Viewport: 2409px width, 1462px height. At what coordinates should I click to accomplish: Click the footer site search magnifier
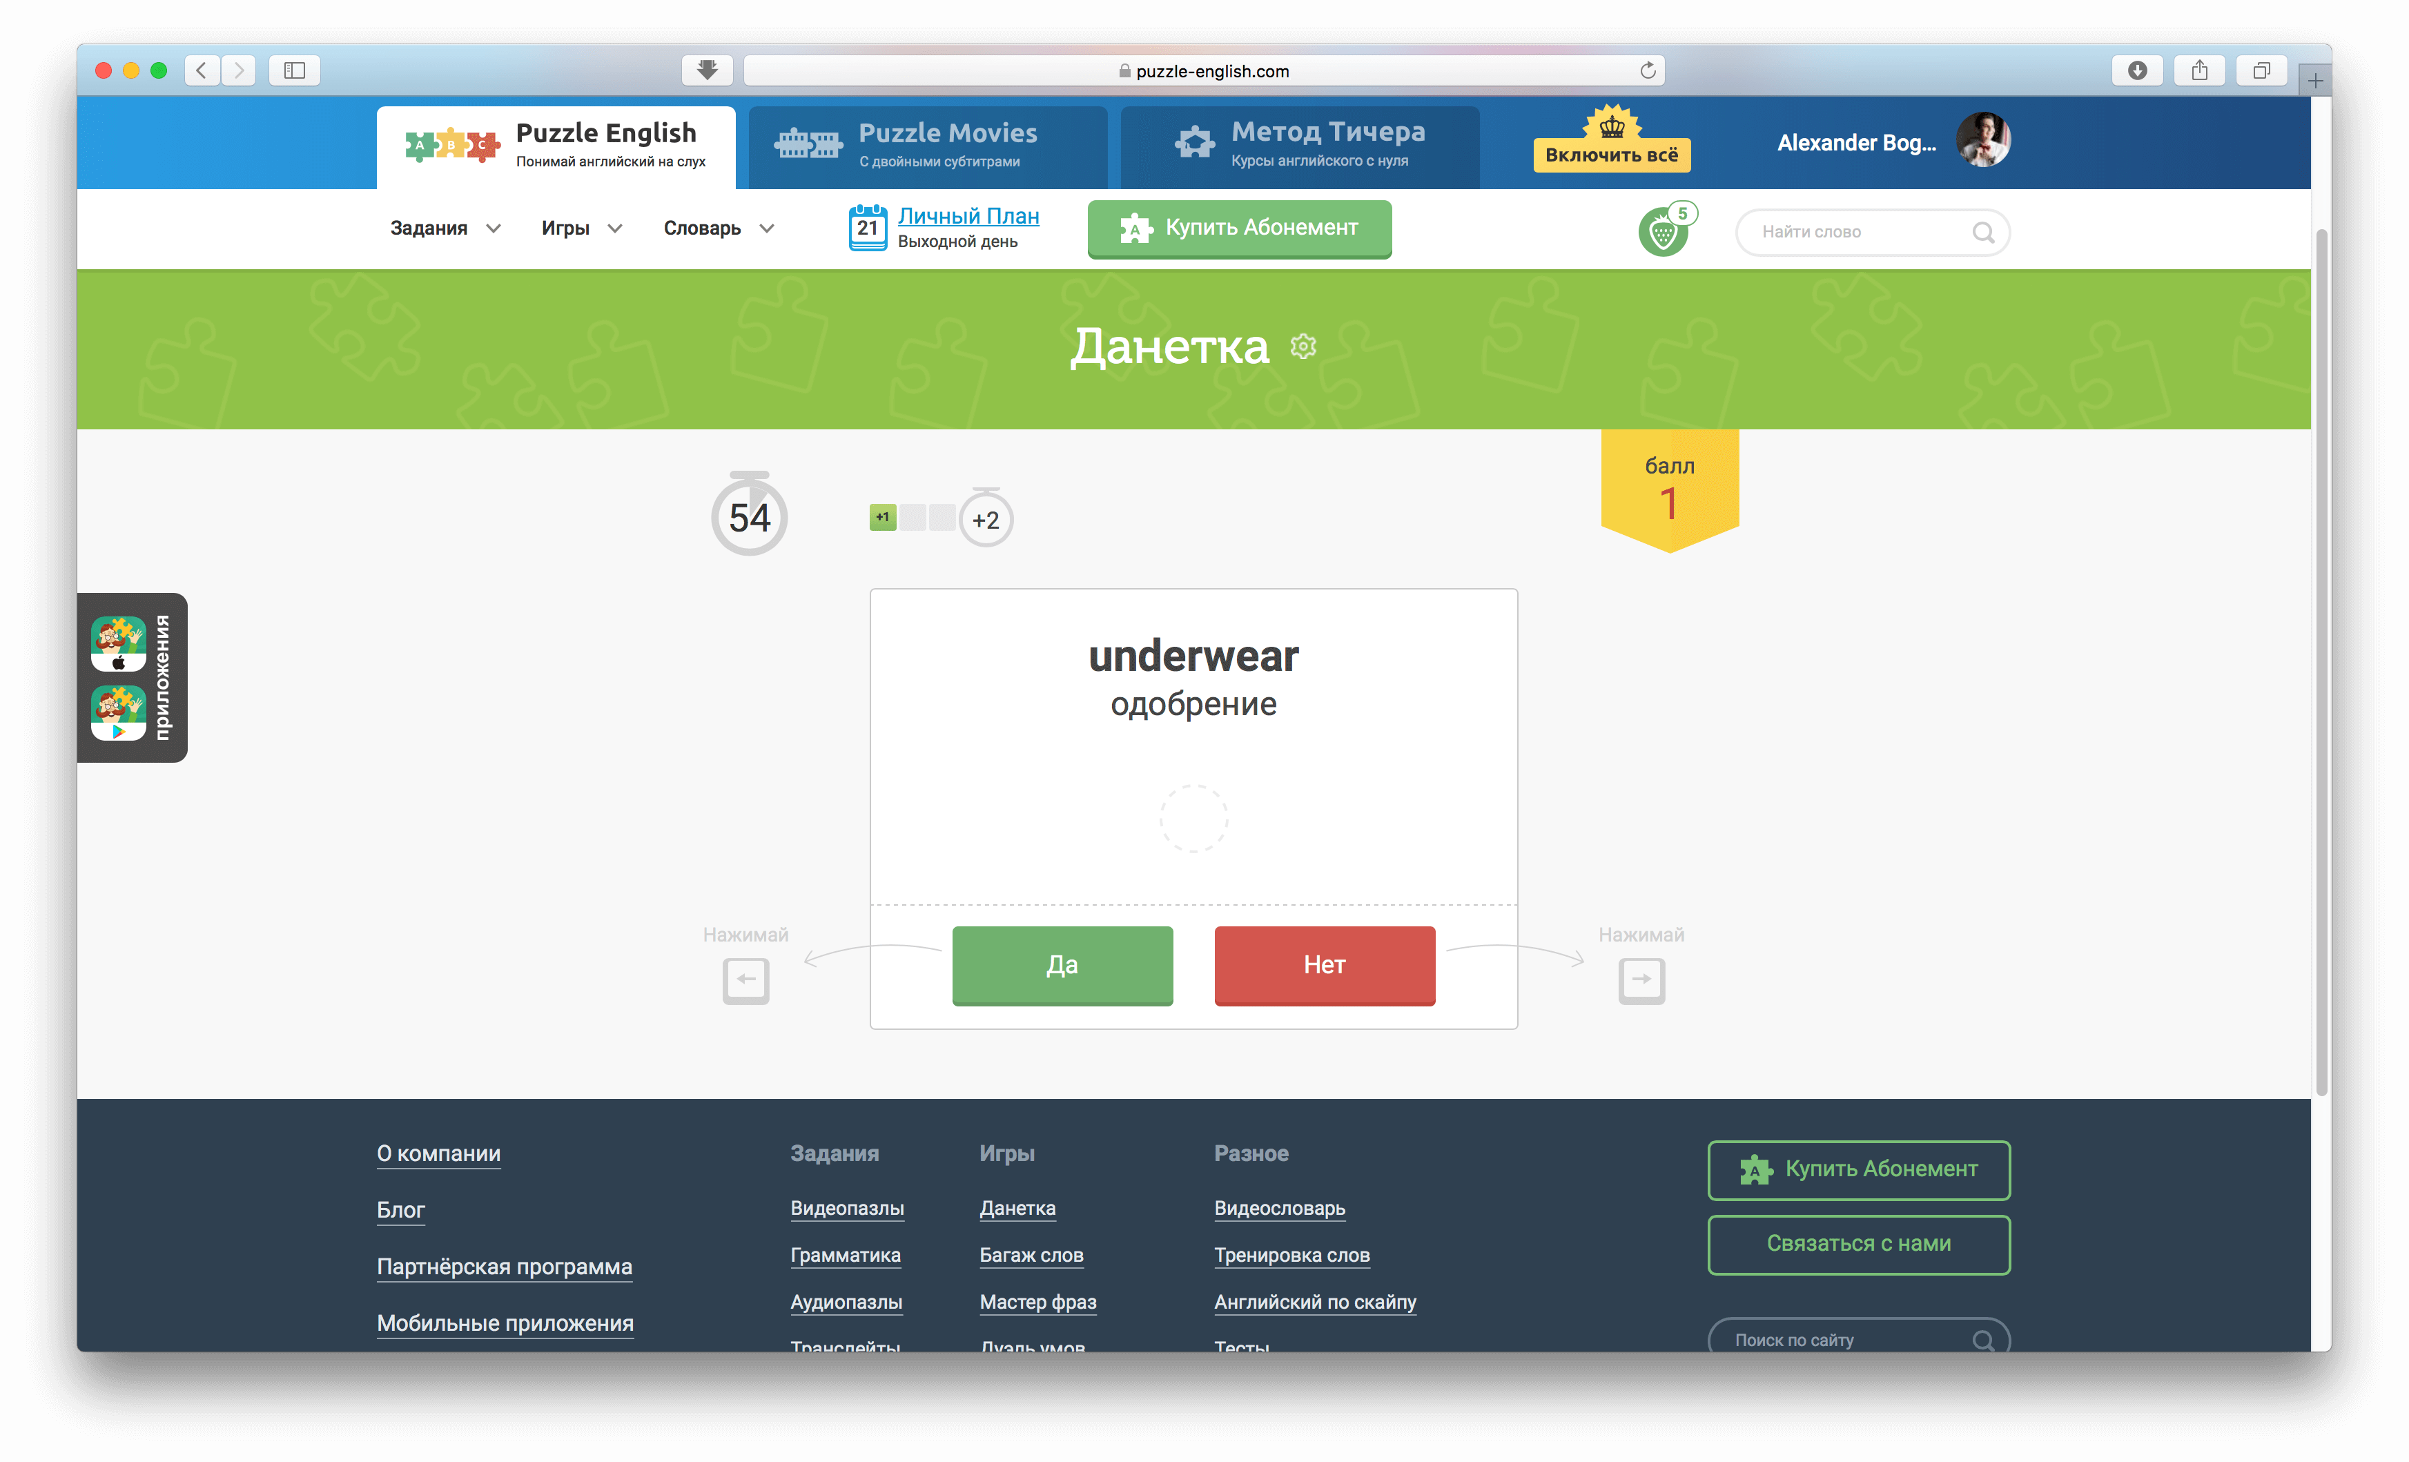coord(1982,1340)
